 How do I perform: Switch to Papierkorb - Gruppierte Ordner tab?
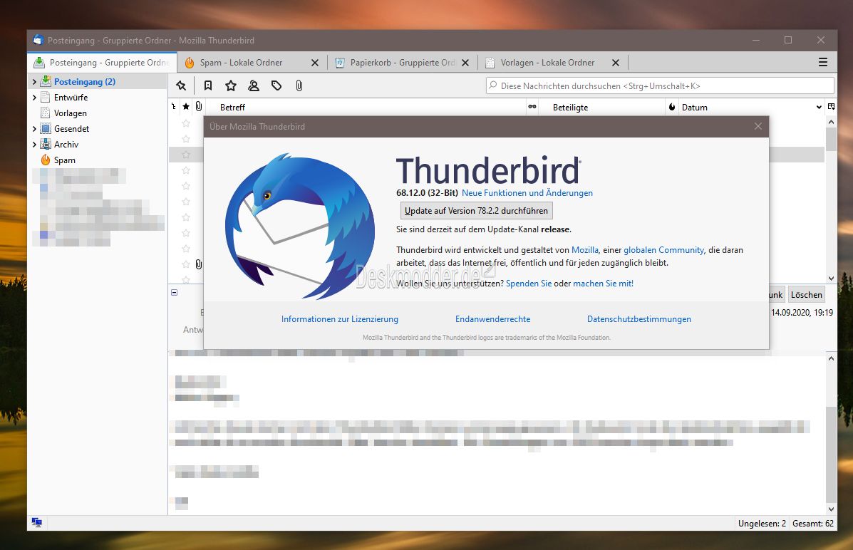(403, 63)
